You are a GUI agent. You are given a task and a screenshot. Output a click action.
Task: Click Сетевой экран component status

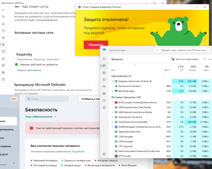[71, 165]
